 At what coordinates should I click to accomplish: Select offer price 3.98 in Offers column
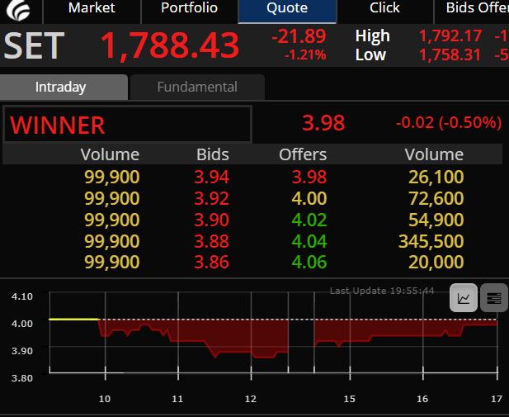coord(309,178)
